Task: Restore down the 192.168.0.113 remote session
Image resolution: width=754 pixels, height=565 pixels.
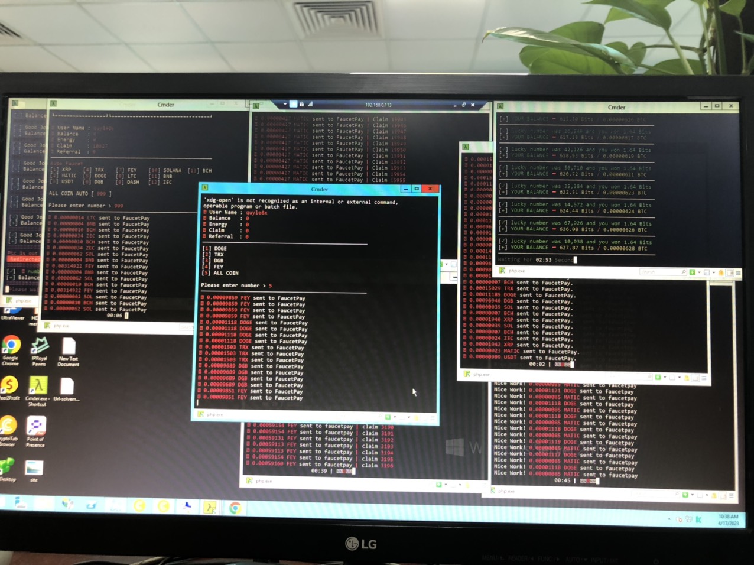Action: click(464, 105)
